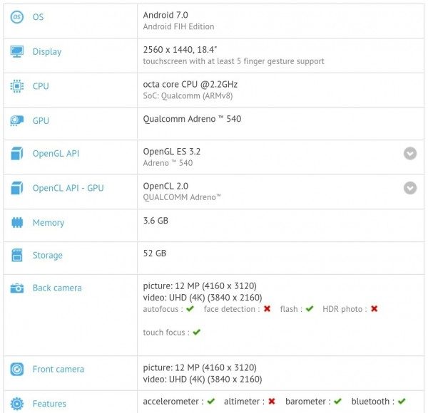This screenshot has width=428, height=413.
Task: Select the Memory chip icon
Action: pyautogui.click(x=16, y=223)
